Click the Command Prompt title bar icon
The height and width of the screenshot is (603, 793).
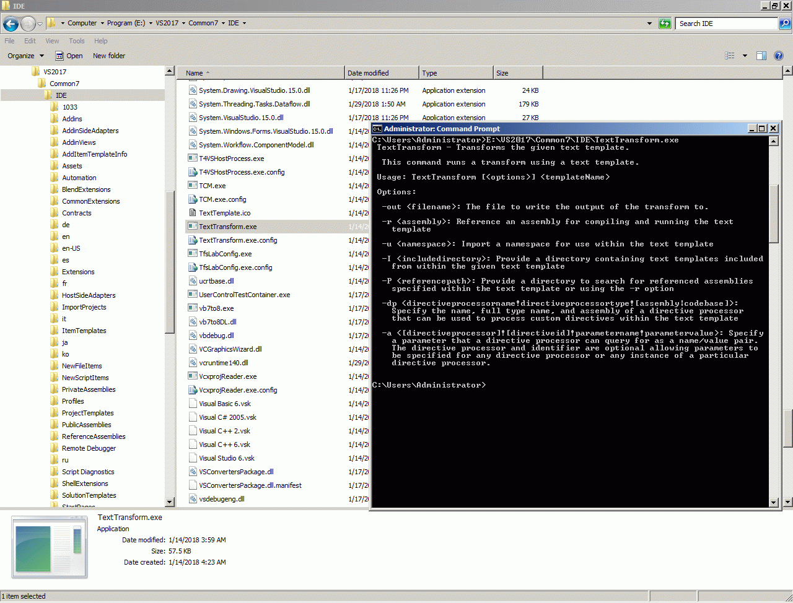coord(377,129)
